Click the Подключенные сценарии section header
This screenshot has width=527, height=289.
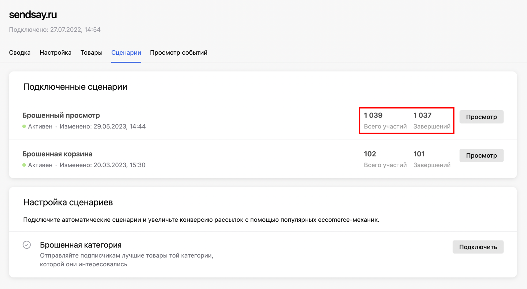[x=75, y=87]
